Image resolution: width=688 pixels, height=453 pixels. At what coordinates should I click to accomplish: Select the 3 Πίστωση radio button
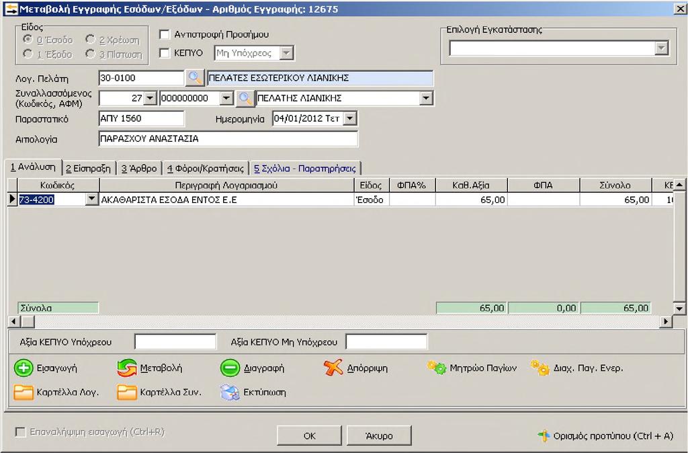click(x=91, y=54)
